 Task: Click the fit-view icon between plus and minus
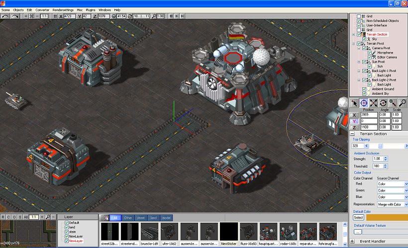(x=32, y=16)
